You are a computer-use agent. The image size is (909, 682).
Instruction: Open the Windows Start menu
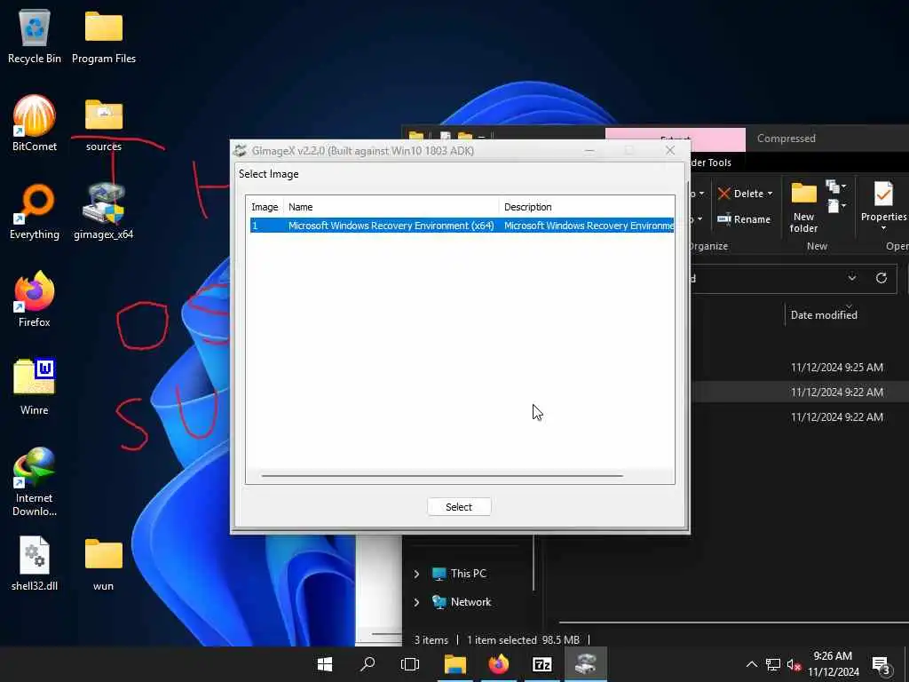pyautogui.click(x=325, y=664)
